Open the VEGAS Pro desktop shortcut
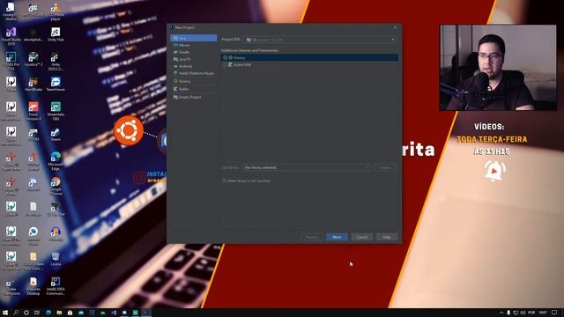564x317 pixels. (x=11, y=61)
